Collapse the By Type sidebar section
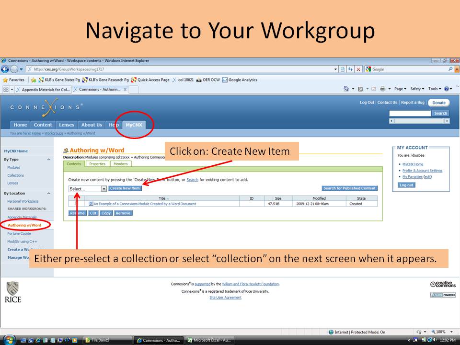 [x=48, y=160]
